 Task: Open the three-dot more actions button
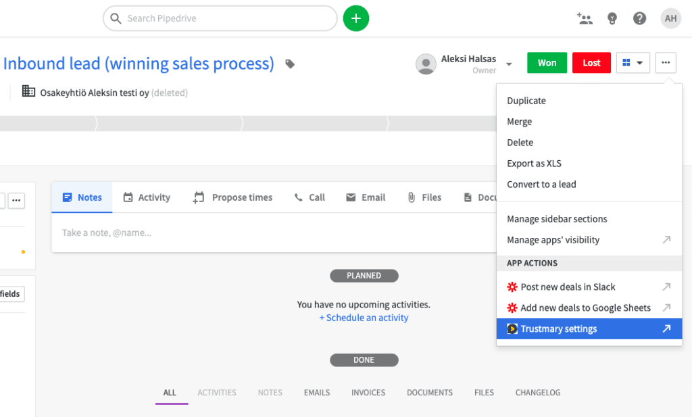click(x=666, y=63)
